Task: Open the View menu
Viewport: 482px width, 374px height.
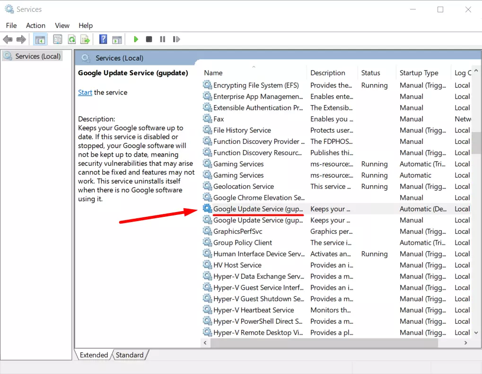Action: 62,26
